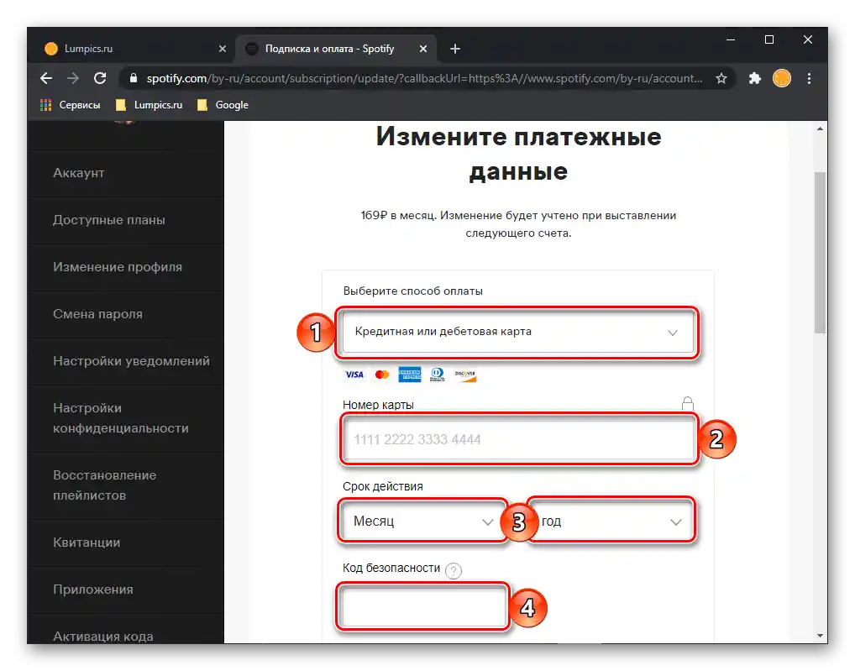Open the Chrome profile avatar
This screenshot has height=671, width=855.
[x=781, y=78]
